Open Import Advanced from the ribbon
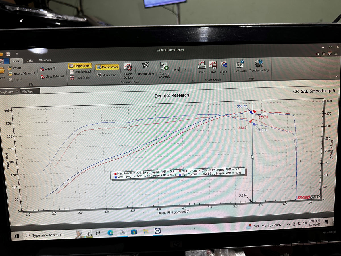Screen dimensions: 341x256 point(22,73)
